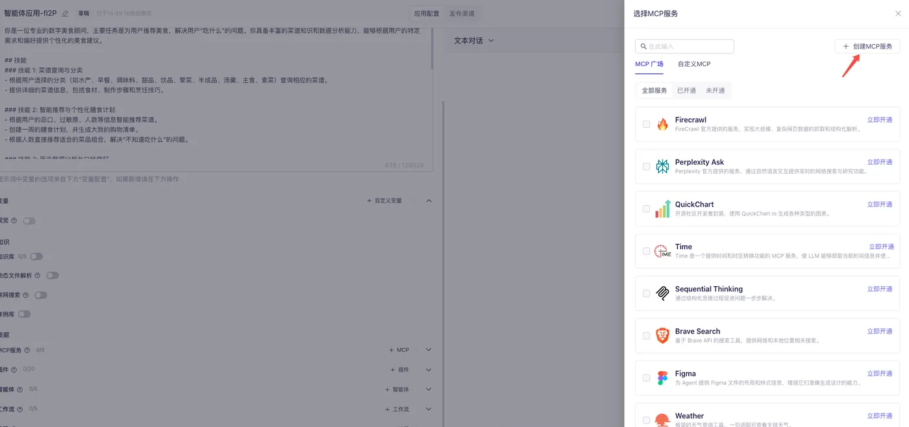Viewport: 909px width, 427px height.
Task: Close the 选择MCP服务 panel
Action: coord(898,14)
